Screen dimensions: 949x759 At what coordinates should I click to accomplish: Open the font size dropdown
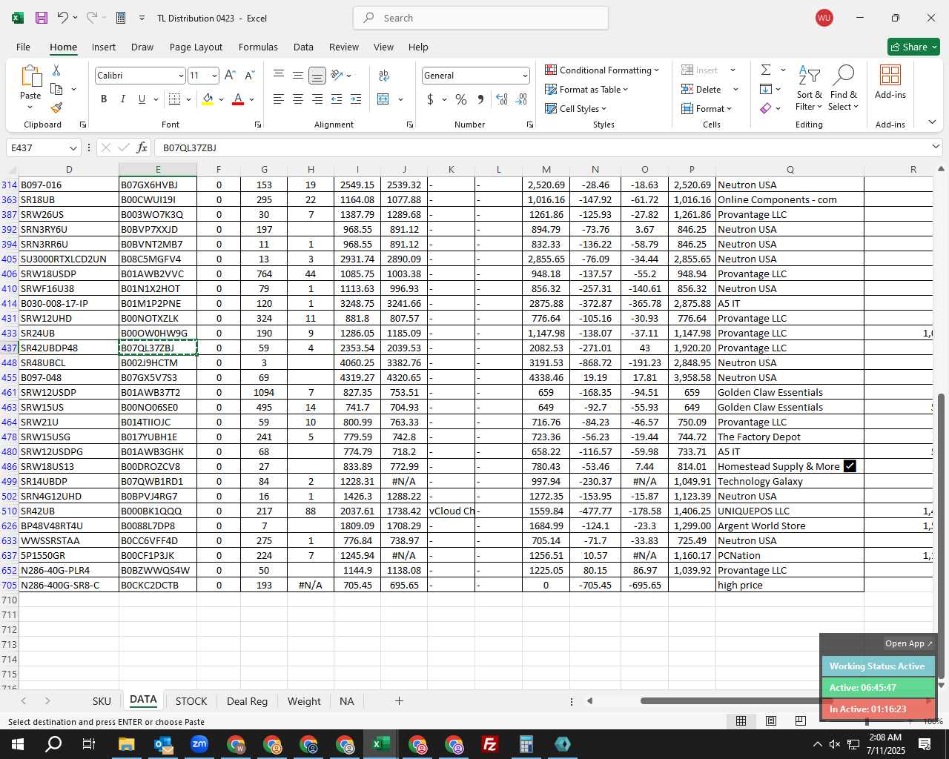click(214, 76)
